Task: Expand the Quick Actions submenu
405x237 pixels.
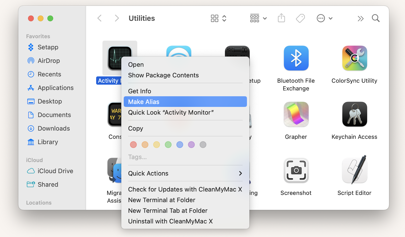Action: (185, 173)
